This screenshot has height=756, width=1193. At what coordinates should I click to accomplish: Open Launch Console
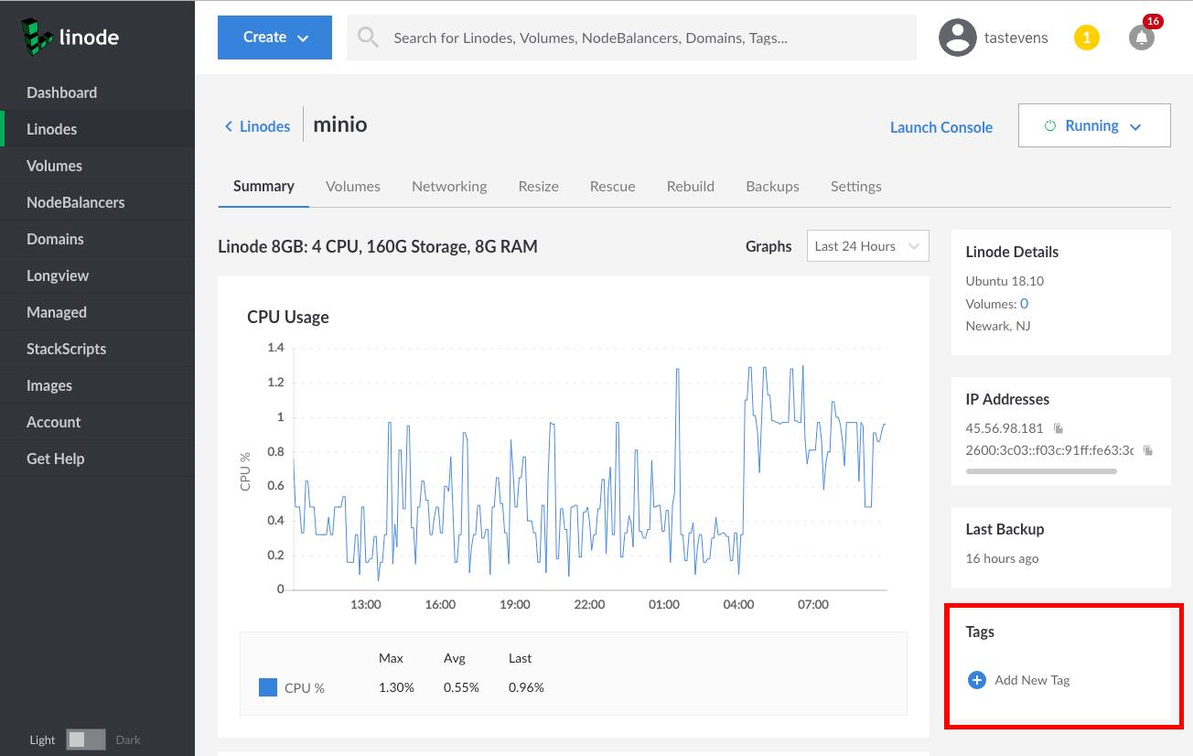point(940,127)
